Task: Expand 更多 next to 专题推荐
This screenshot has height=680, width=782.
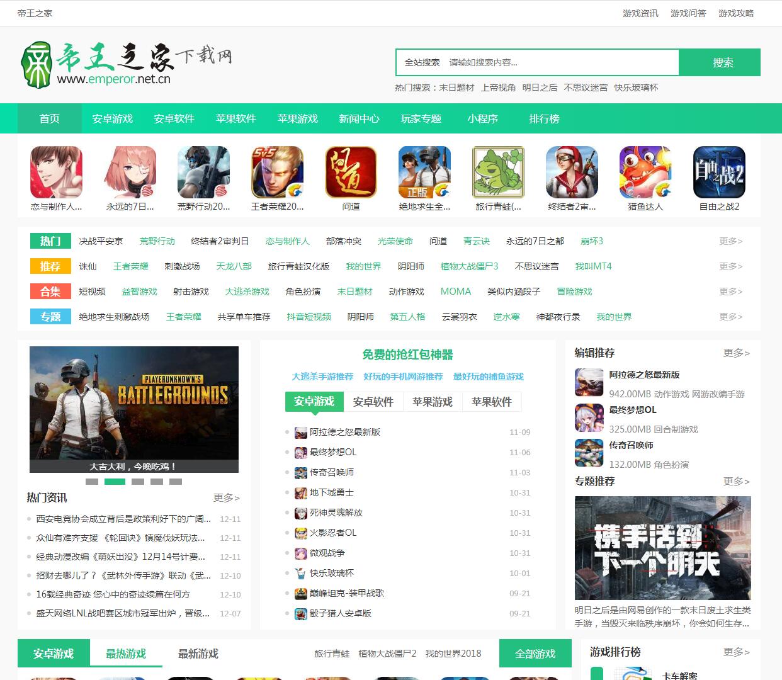Action: (737, 482)
